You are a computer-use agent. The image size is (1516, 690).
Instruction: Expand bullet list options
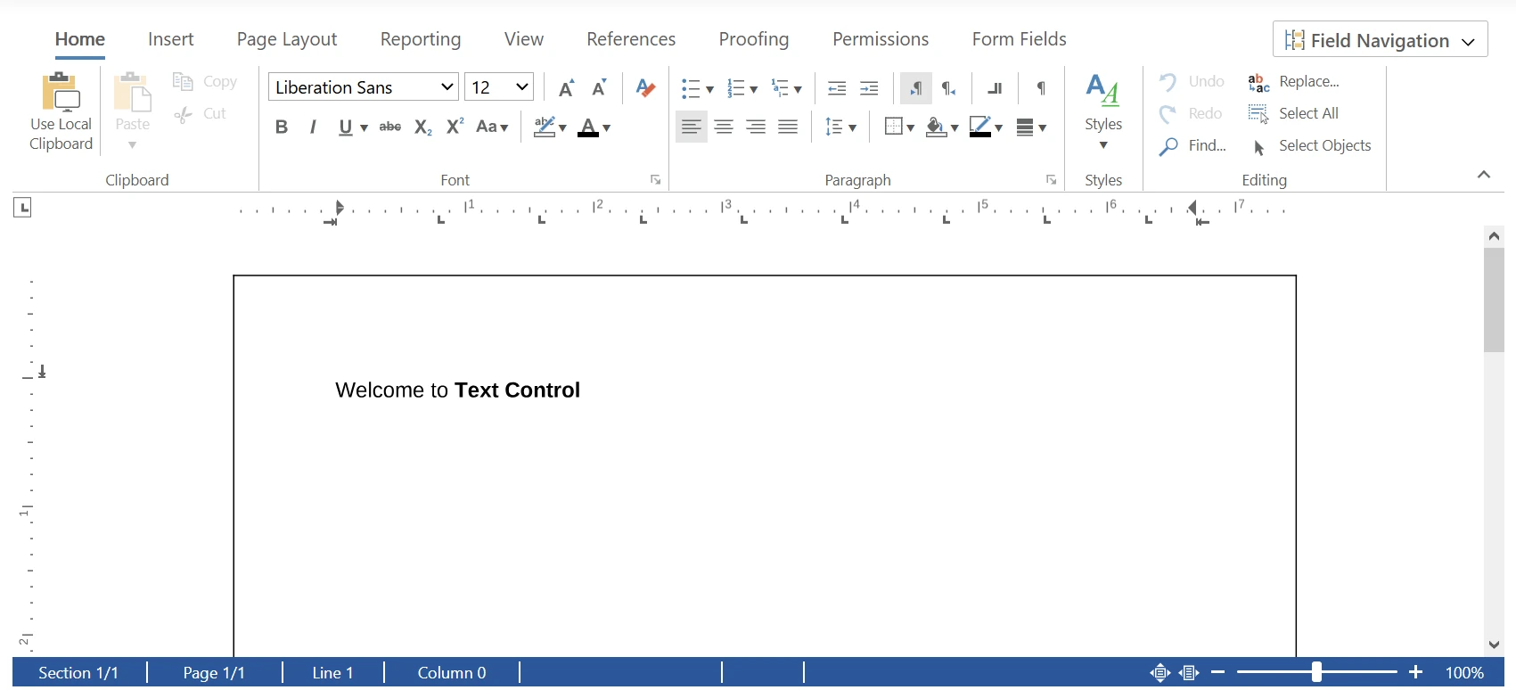(x=709, y=89)
